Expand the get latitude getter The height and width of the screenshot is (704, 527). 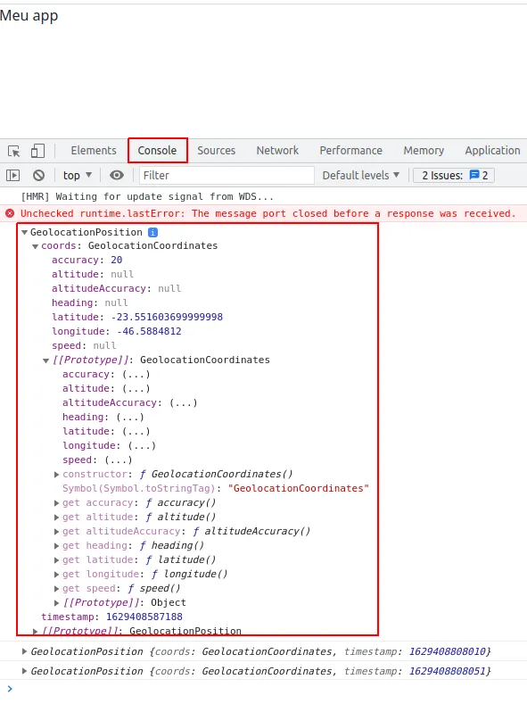tap(56, 559)
